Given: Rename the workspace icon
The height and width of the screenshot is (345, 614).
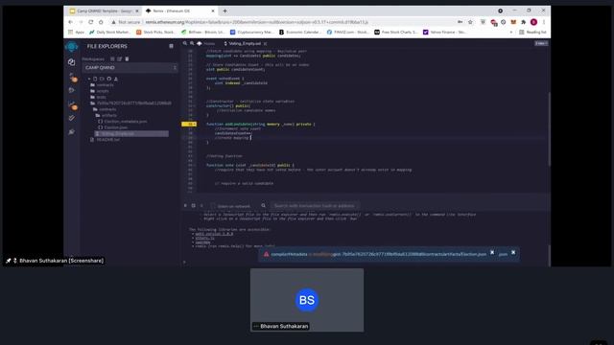Looking at the screenshot, I should click(119, 59).
